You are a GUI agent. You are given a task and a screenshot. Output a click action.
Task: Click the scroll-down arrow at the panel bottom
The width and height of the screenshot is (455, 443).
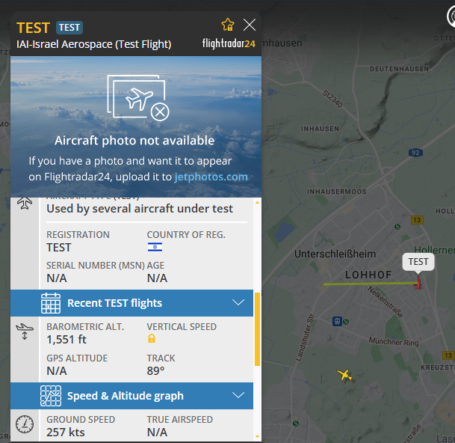point(258,436)
